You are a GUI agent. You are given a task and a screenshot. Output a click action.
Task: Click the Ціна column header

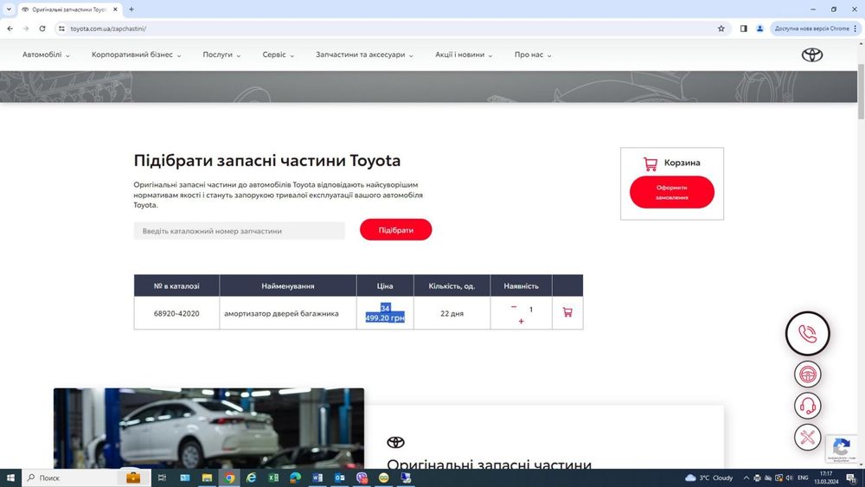pyautogui.click(x=385, y=285)
